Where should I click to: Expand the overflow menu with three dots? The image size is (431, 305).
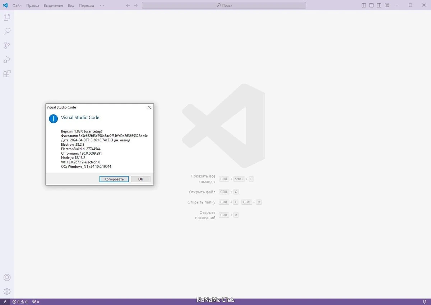coord(102,5)
